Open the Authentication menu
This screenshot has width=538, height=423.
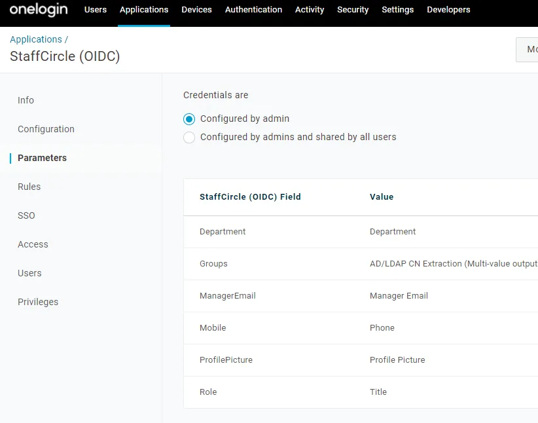[253, 10]
